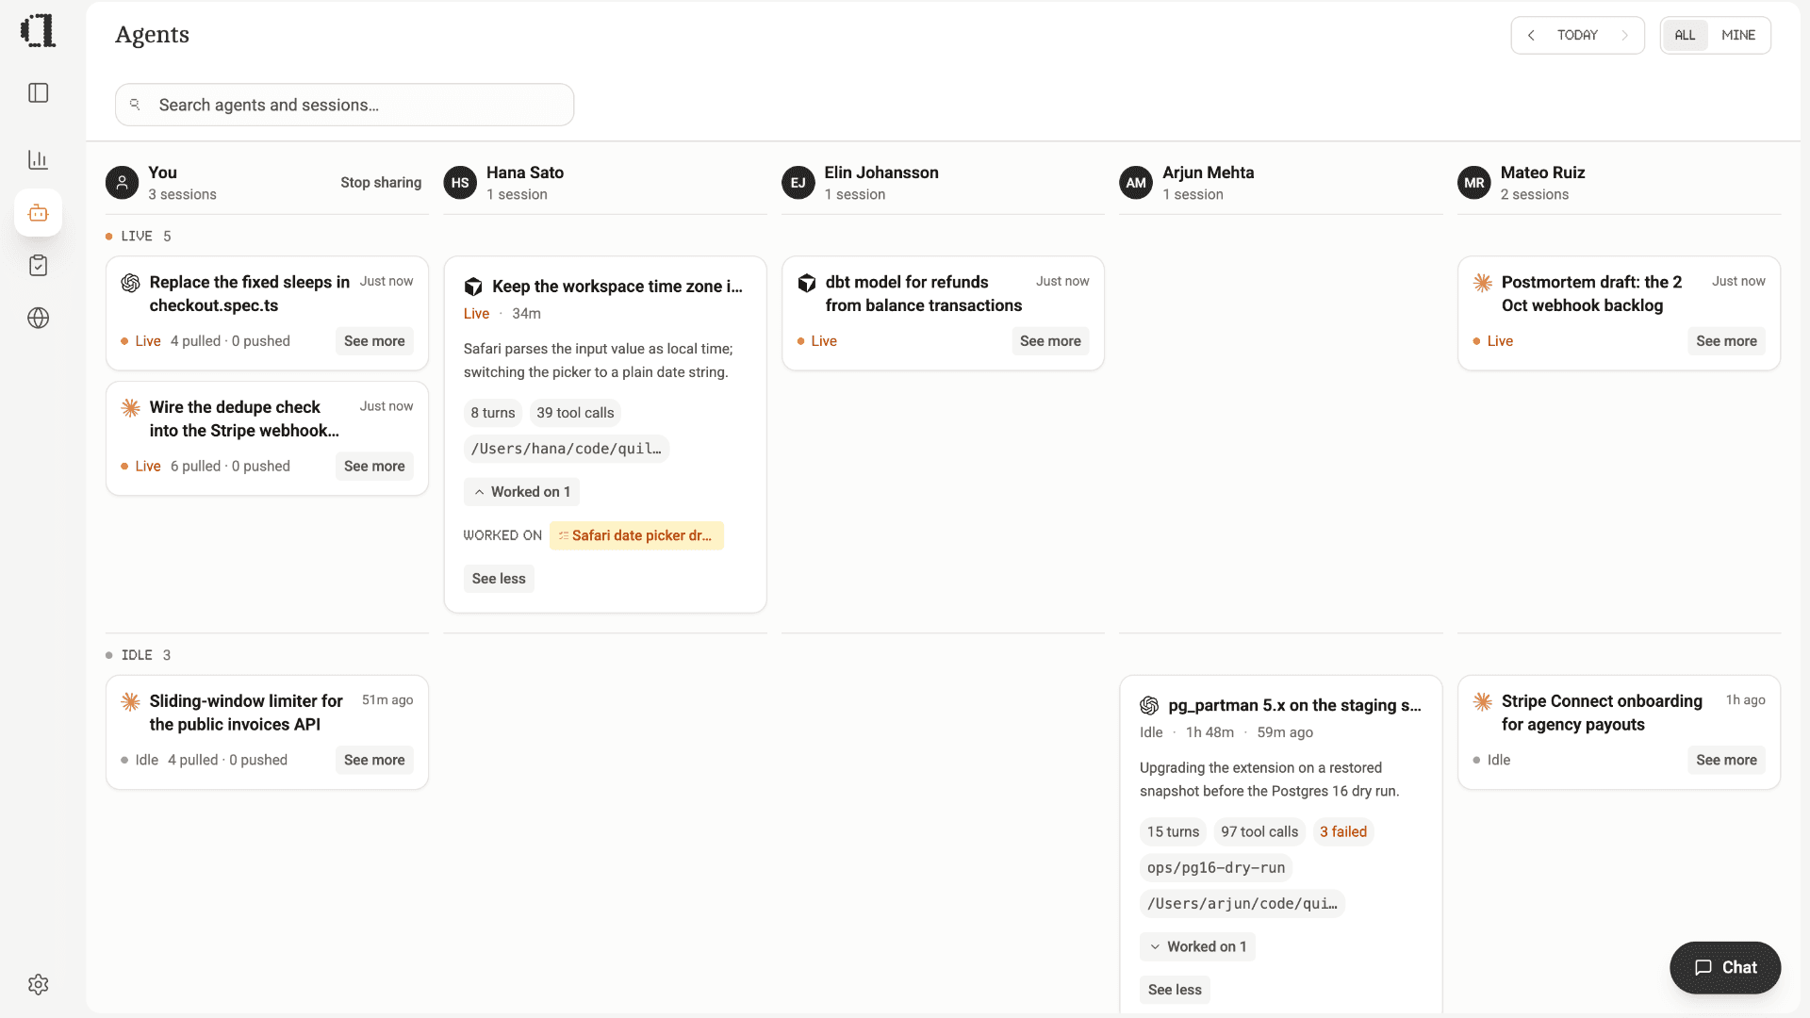See more on Sliding-window limiter card
Screen dimensions: 1810x1018
point(374,761)
